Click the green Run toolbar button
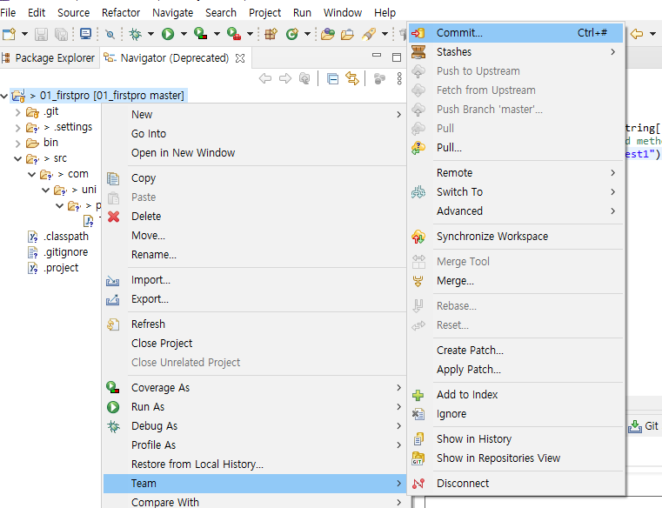The image size is (662, 508). (168, 34)
